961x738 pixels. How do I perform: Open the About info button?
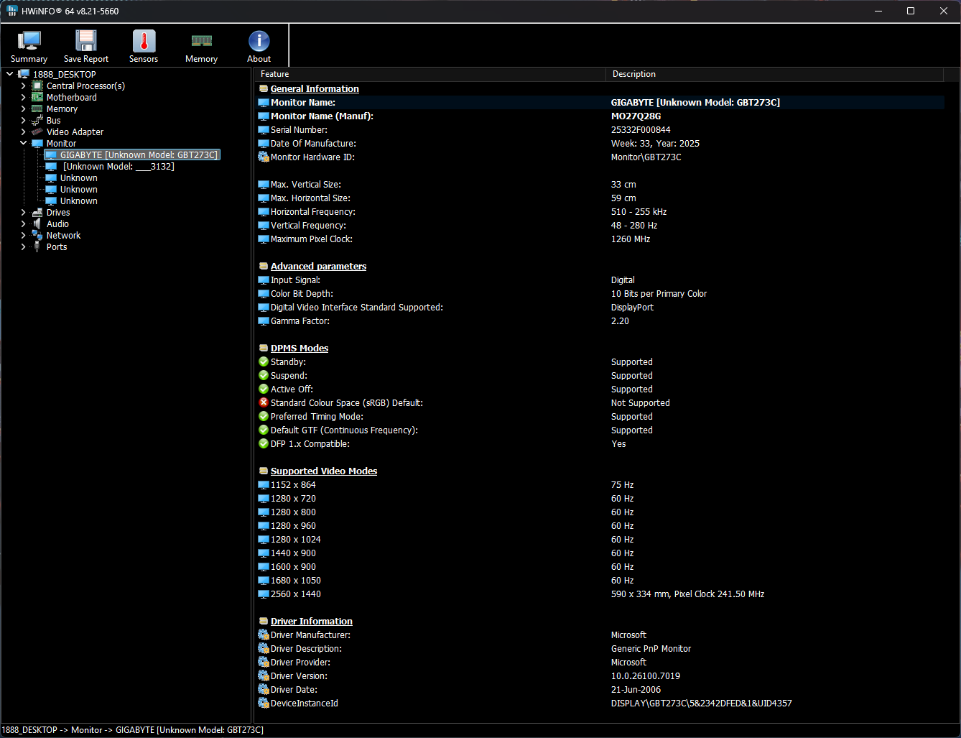coord(259,47)
